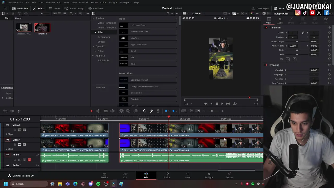Click Detail Zoom icon

(191, 111)
